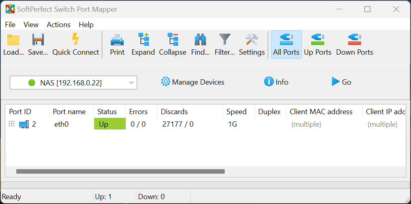
Task: Click the Ready status bar text
Action: (x=11, y=197)
